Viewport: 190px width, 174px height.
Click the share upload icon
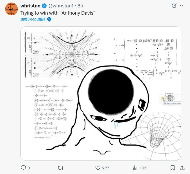182,168
